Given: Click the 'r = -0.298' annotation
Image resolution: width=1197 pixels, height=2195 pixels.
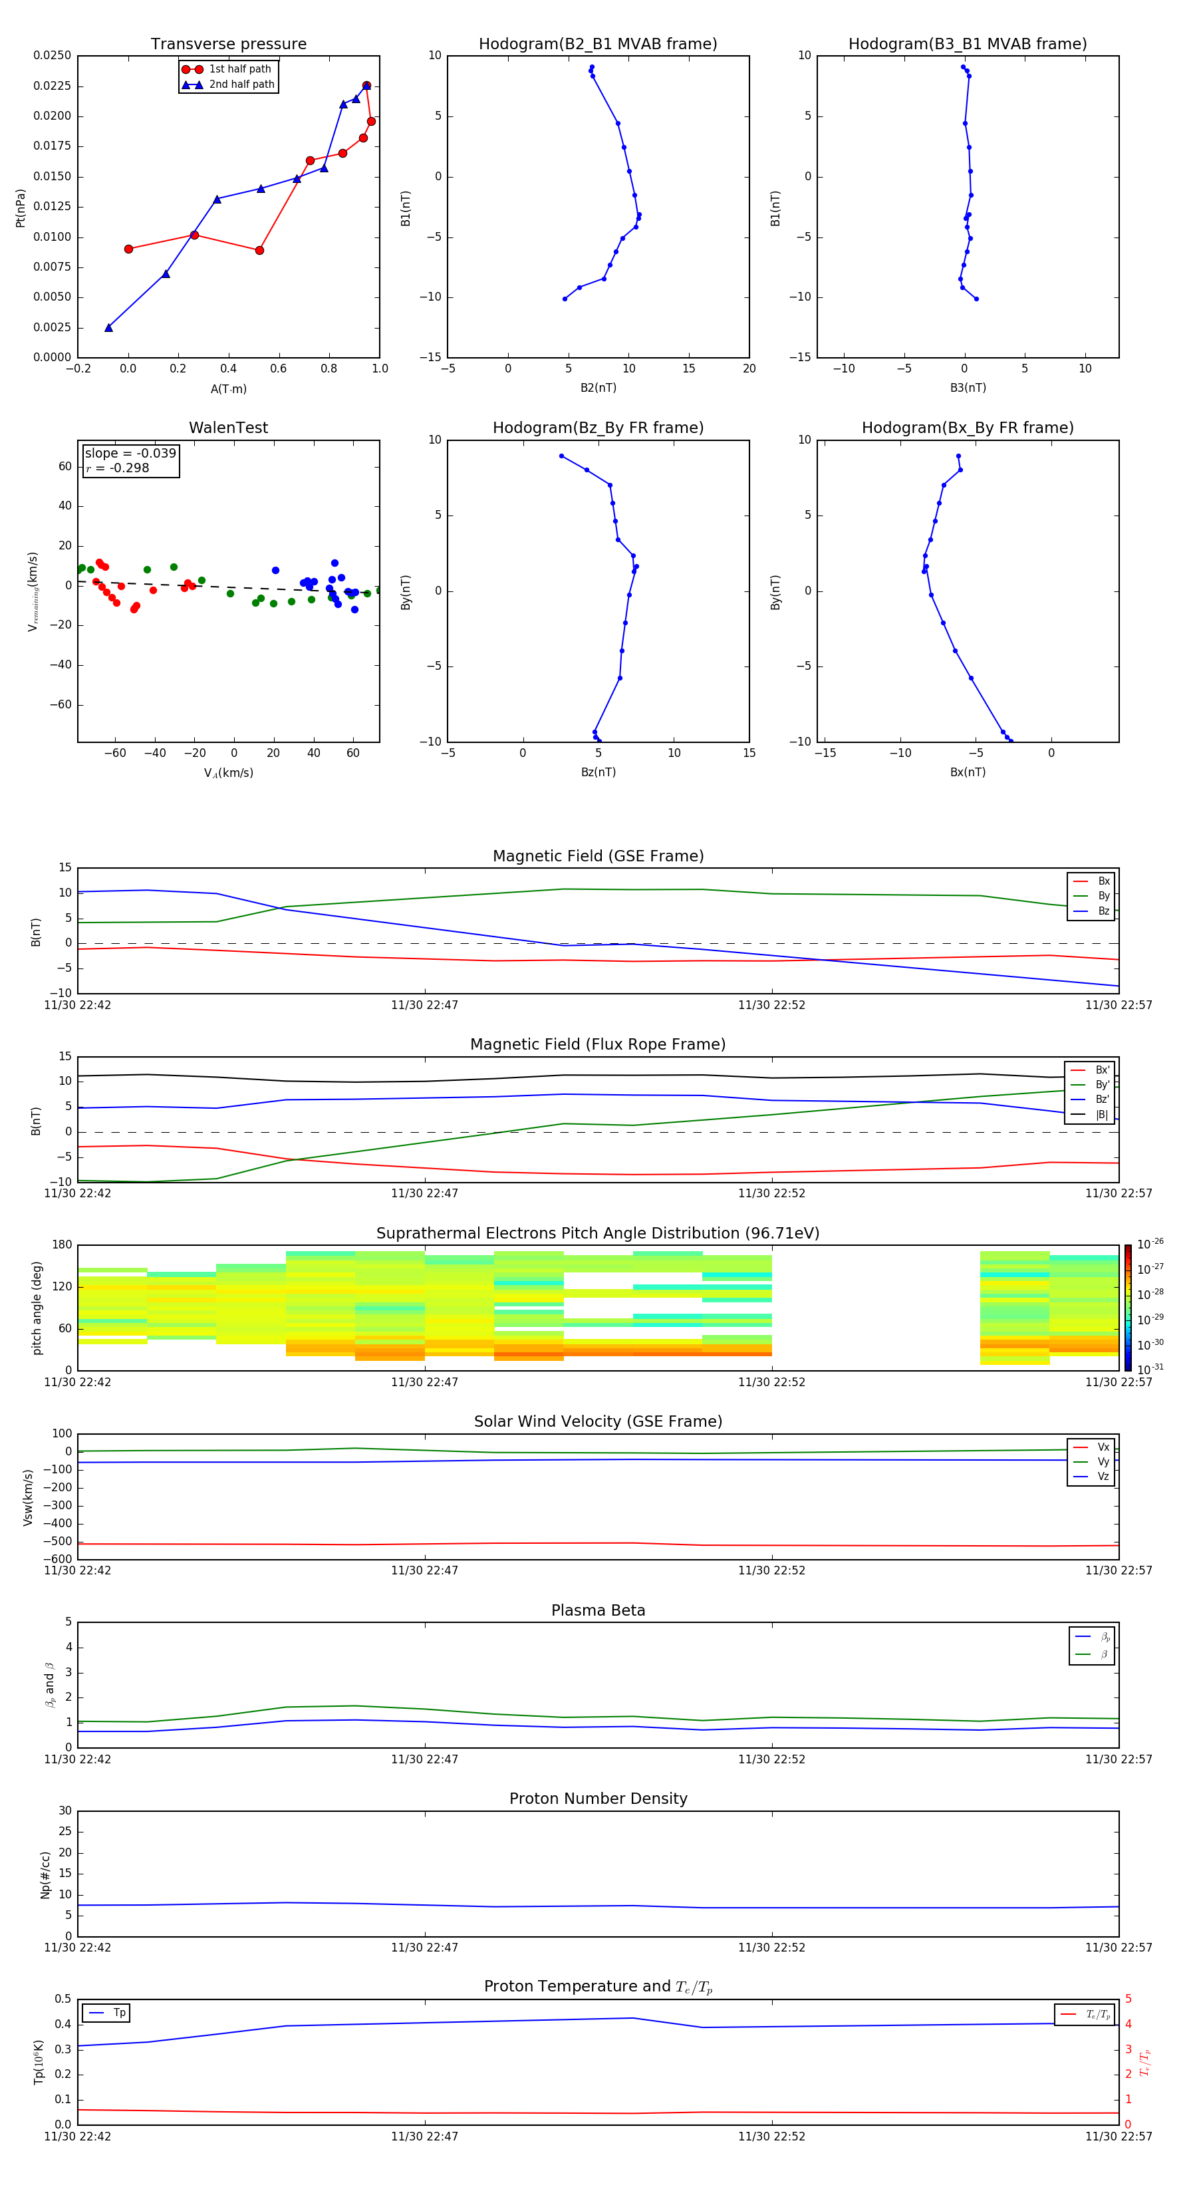Looking at the screenshot, I should click(118, 468).
